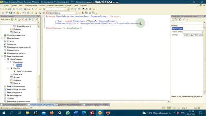This screenshot has width=206, height=116.
Task: Switch to the first Документ ПродажаТоваров tab
Action: [x=14, y=105]
